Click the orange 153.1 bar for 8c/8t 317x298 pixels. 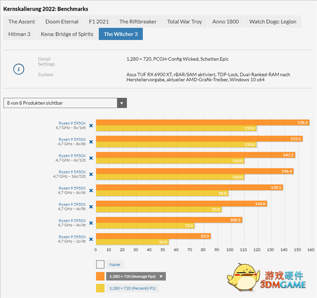coord(199,139)
